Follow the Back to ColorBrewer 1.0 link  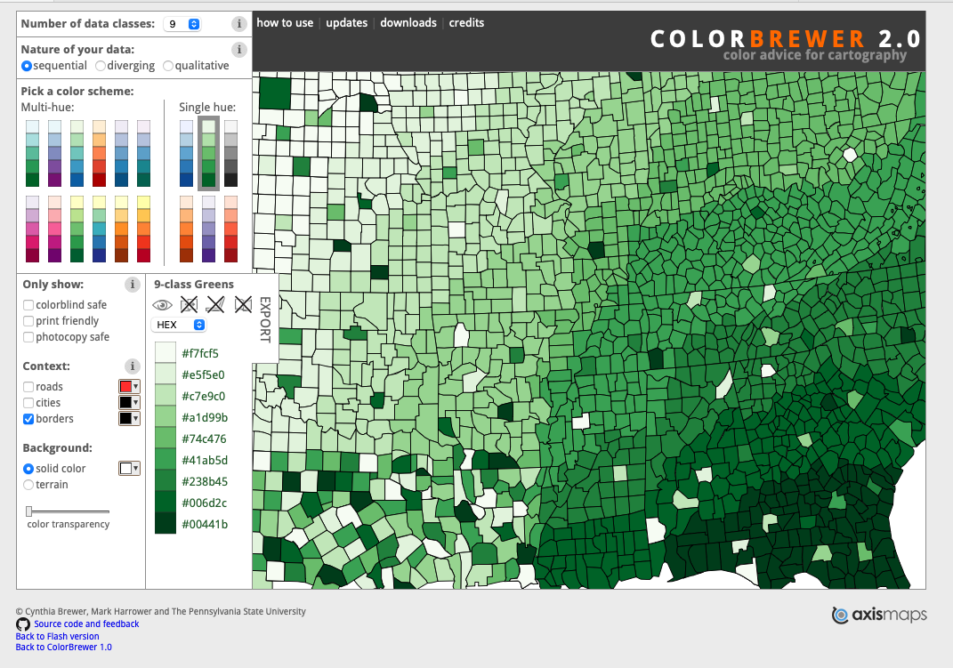[64, 648]
